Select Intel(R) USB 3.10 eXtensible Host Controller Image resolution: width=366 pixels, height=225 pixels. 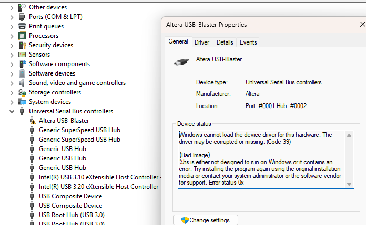click(x=98, y=177)
